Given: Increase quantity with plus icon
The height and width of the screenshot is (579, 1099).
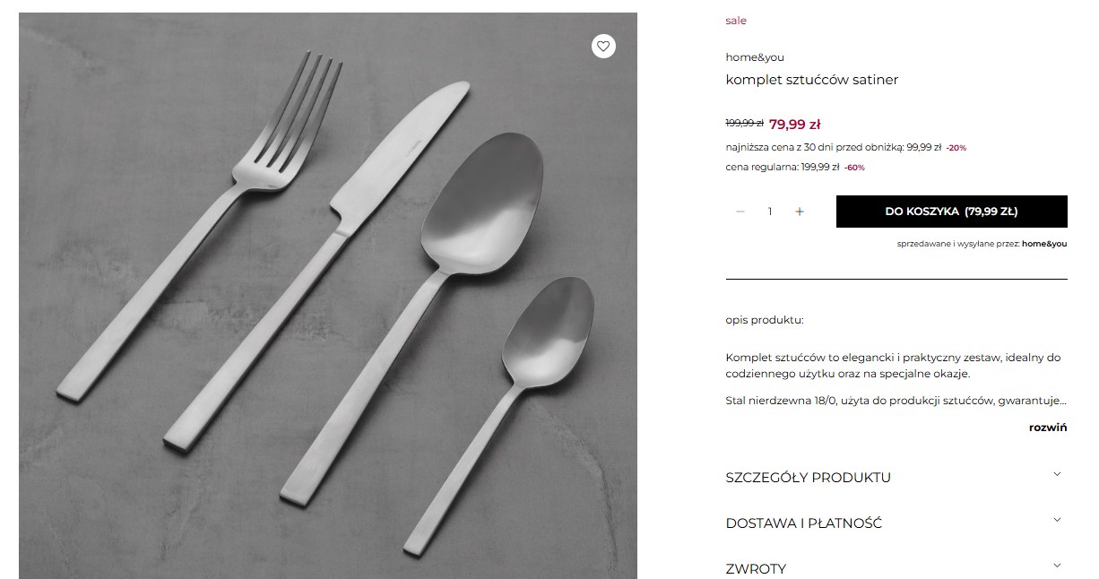Looking at the screenshot, I should point(800,212).
